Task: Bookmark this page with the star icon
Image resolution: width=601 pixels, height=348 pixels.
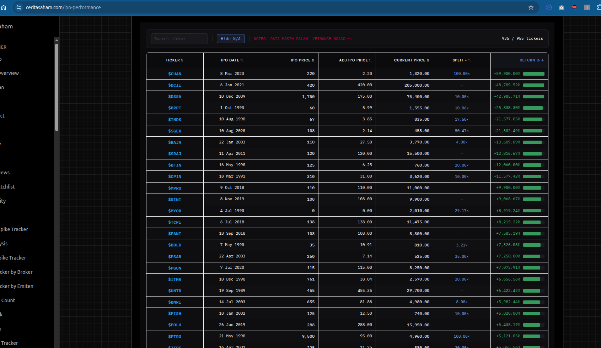Action: click(x=531, y=7)
